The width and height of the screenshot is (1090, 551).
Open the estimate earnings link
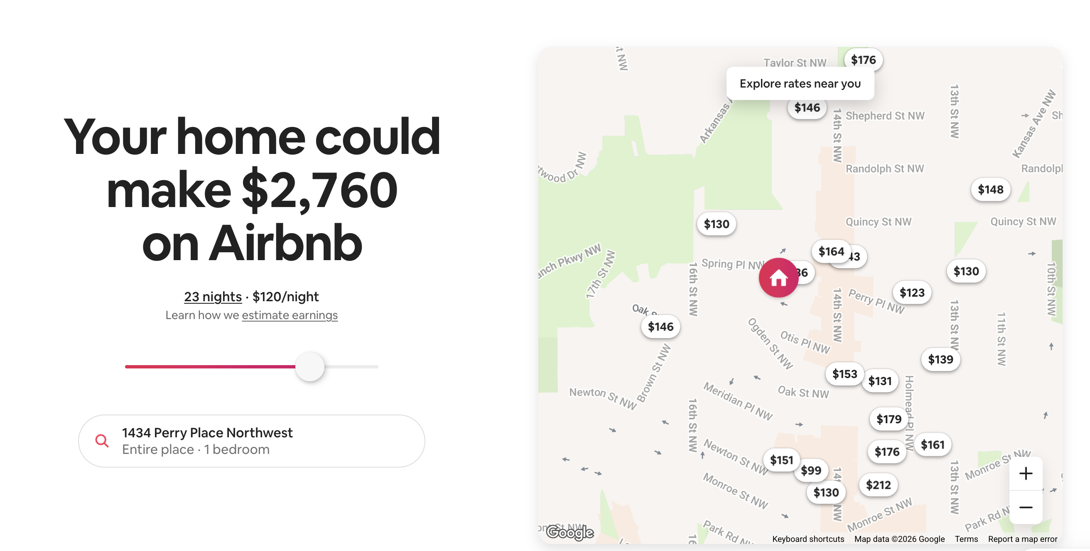coord(290,315)
